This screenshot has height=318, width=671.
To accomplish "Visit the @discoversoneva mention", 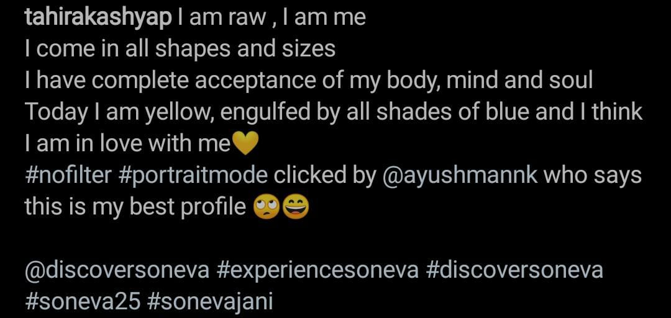I will click(x=117, y=270).
